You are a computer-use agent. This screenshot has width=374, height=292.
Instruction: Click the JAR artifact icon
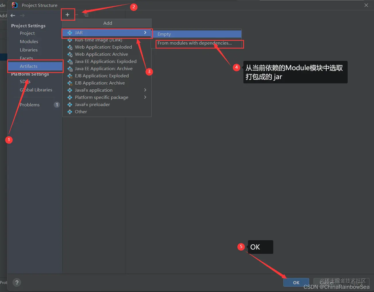70,33
